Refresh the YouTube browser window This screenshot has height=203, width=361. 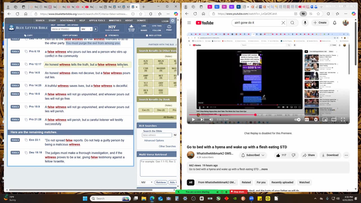[195, 14]
